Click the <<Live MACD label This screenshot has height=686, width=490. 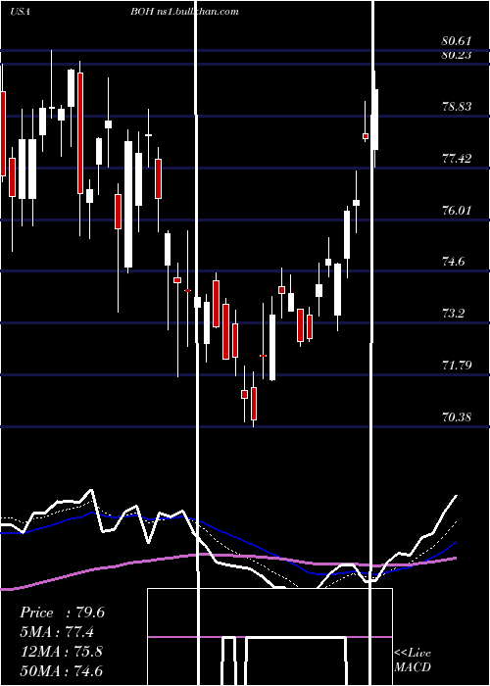413,660
